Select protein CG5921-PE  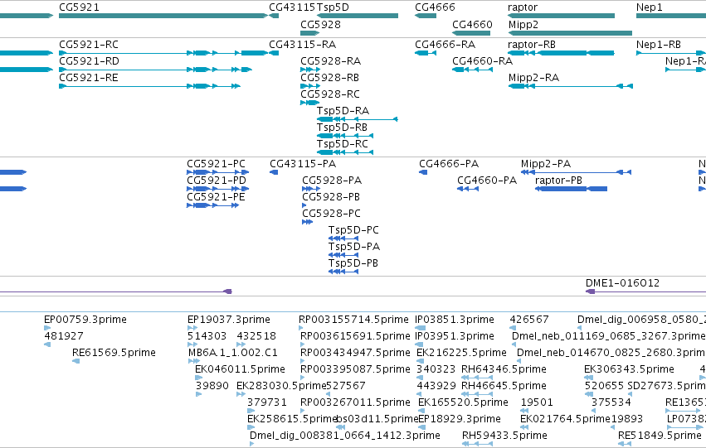(213, 205)
